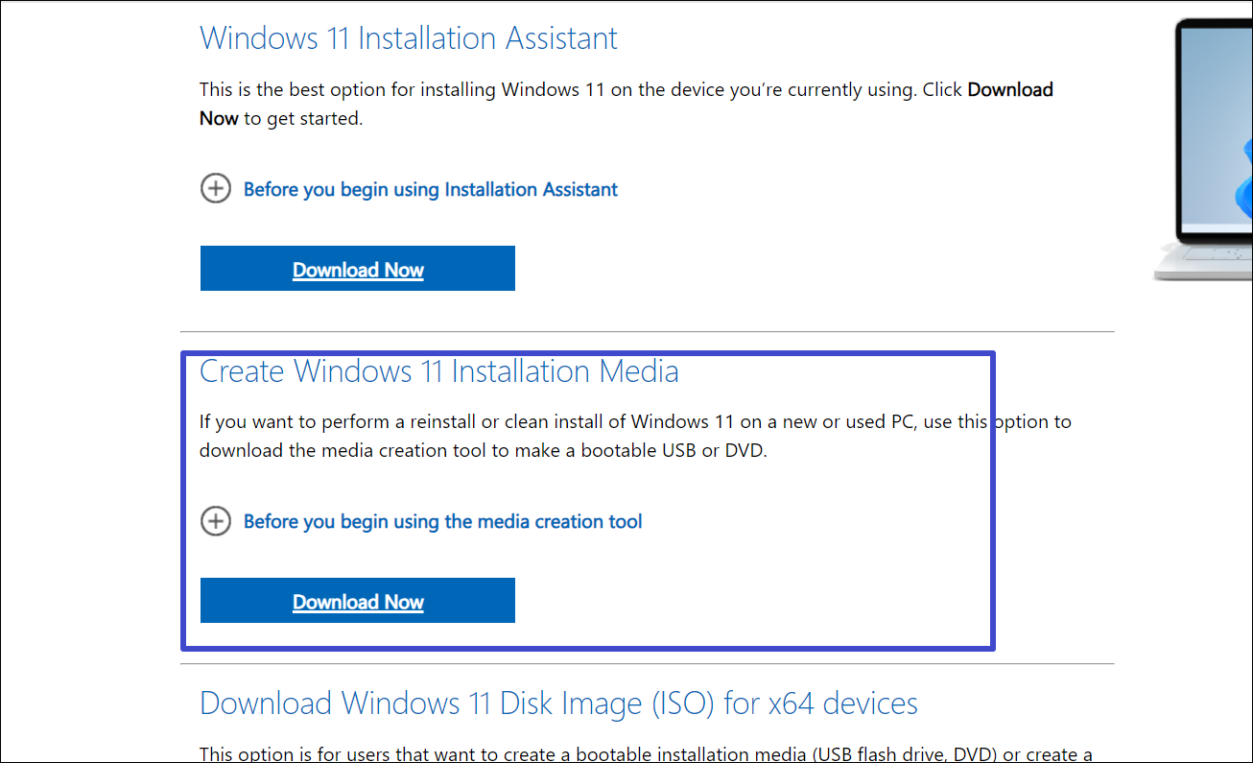Click the divider line above Create Installation Media
The width and height of the screenshot is (1253, 763).
click(647, 332)
